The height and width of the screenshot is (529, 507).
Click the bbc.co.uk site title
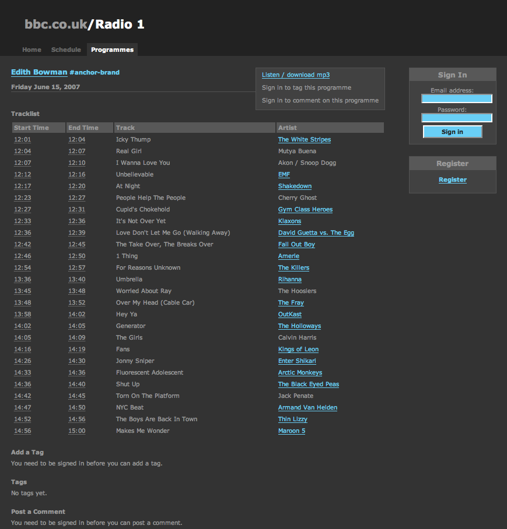coord(55,24)
